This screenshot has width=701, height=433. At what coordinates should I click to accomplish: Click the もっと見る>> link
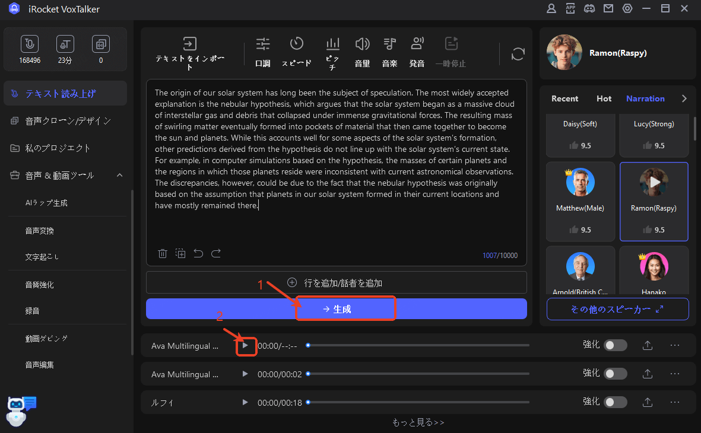coord(418,422)
